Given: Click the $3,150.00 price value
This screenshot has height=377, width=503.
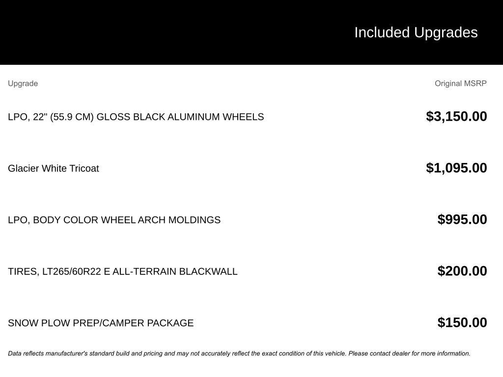Looking at the screenshot, I should coord(456,116).
